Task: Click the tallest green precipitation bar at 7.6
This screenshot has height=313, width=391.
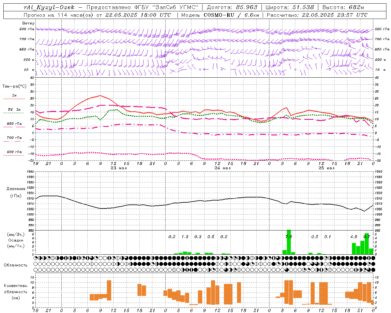Action: (289, 242)
